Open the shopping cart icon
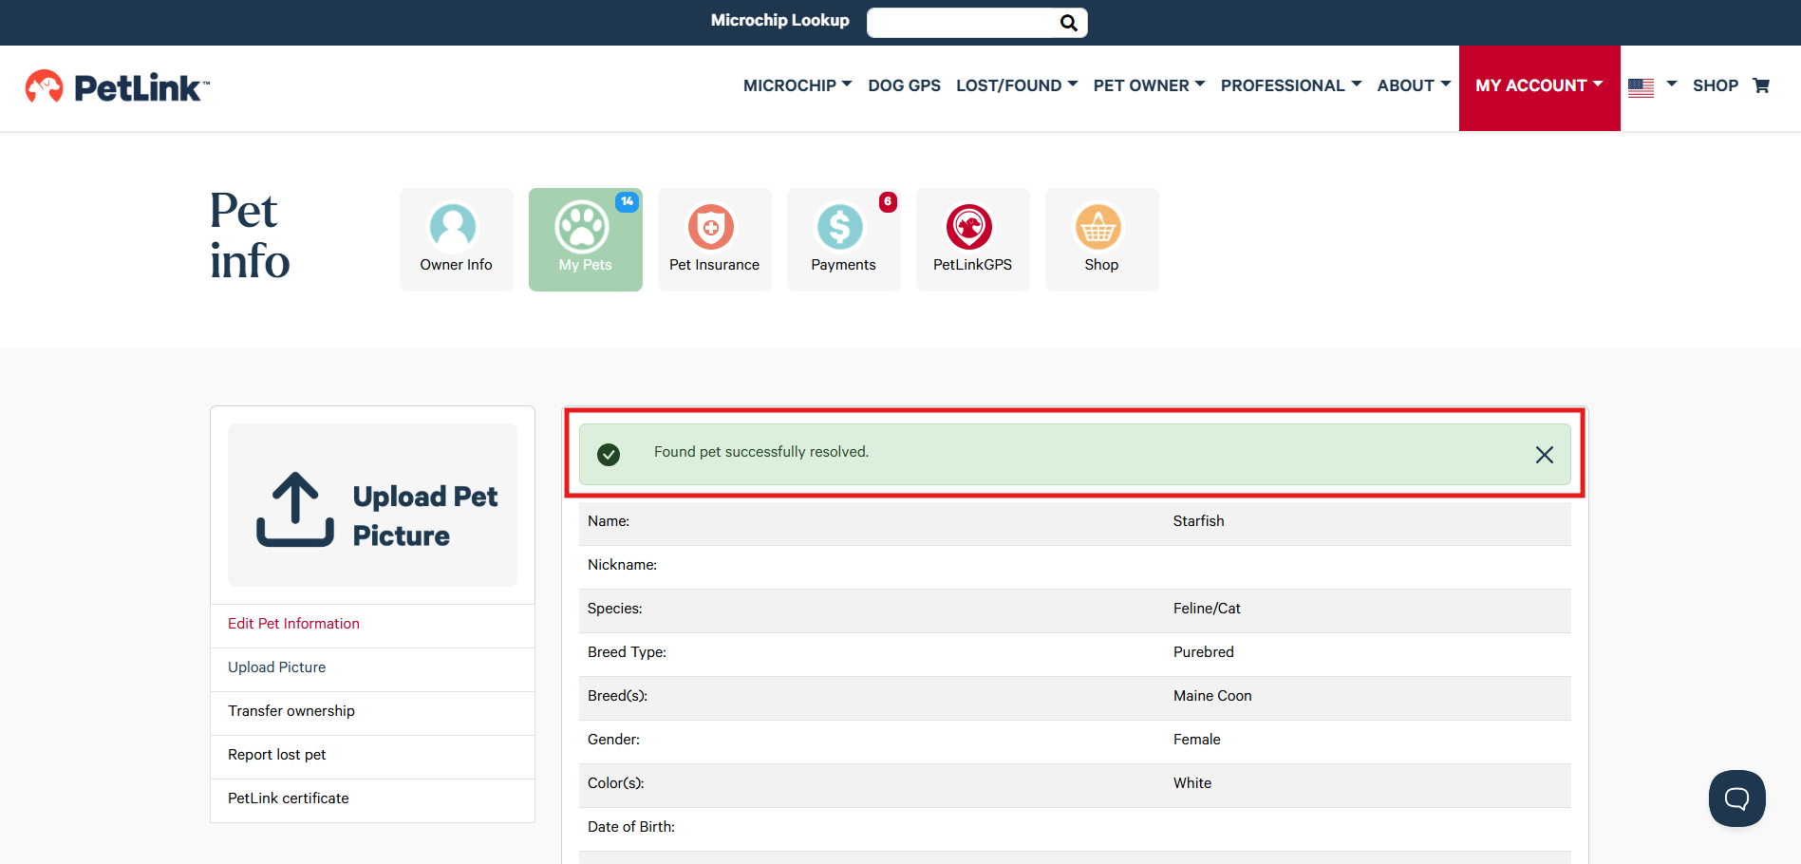The height and width of the screenshot is (864, 1801). (x=1761, y=85)
